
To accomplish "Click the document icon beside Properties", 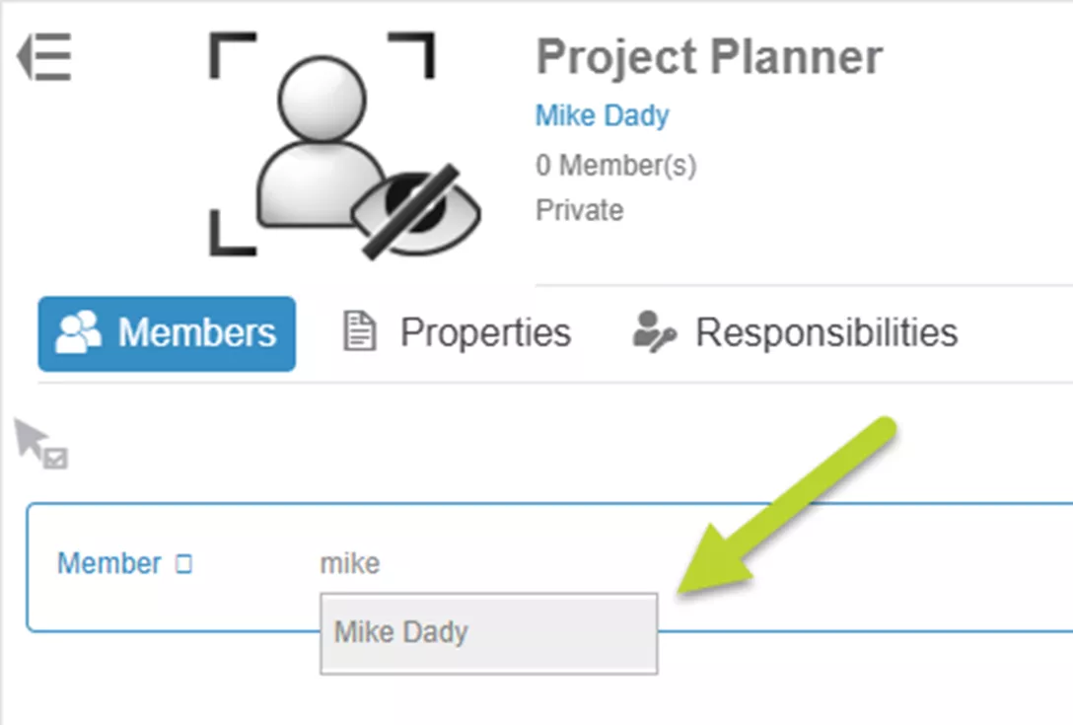I will click(362, 330).
